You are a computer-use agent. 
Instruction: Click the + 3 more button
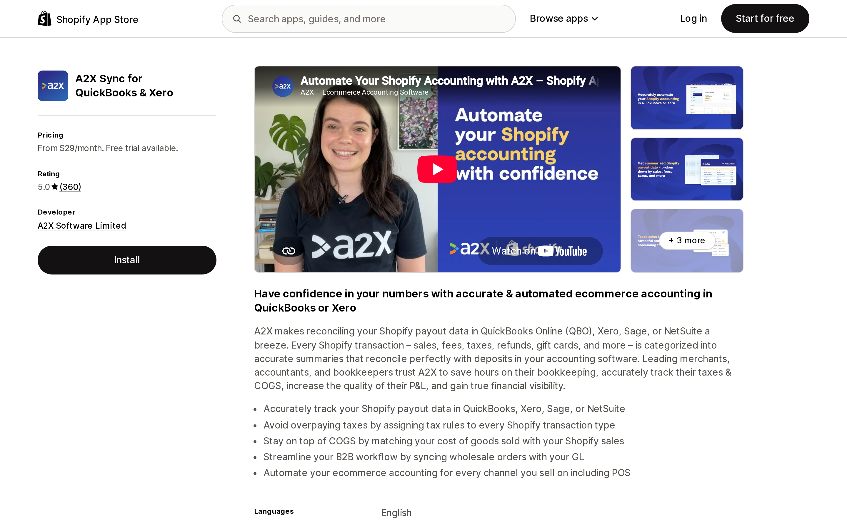pos(687,240)
